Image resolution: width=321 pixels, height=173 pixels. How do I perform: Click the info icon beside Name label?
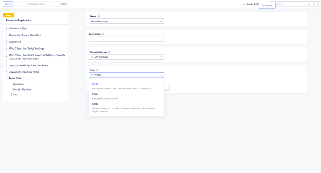tap(98, 16)
